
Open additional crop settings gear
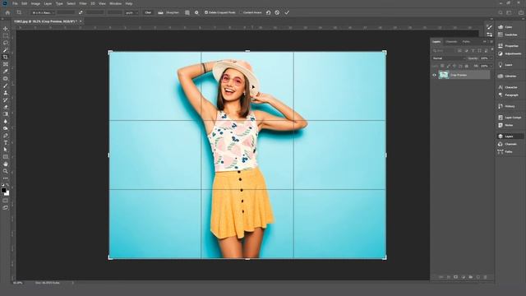pos(196,12)
